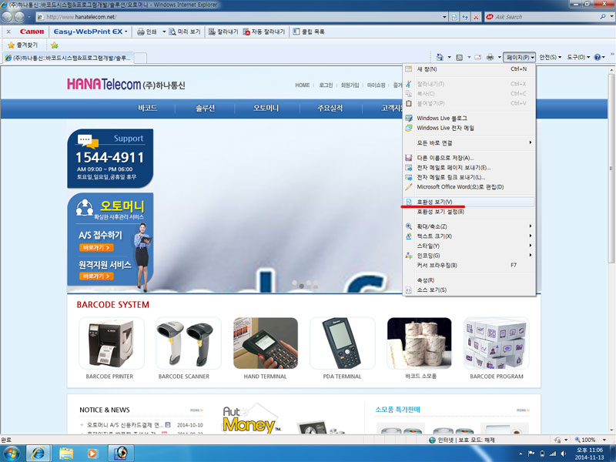Open 호환성 보기 설정(B) settings
This screenshot has height=462, width=616.
click(x=470, y=212)
